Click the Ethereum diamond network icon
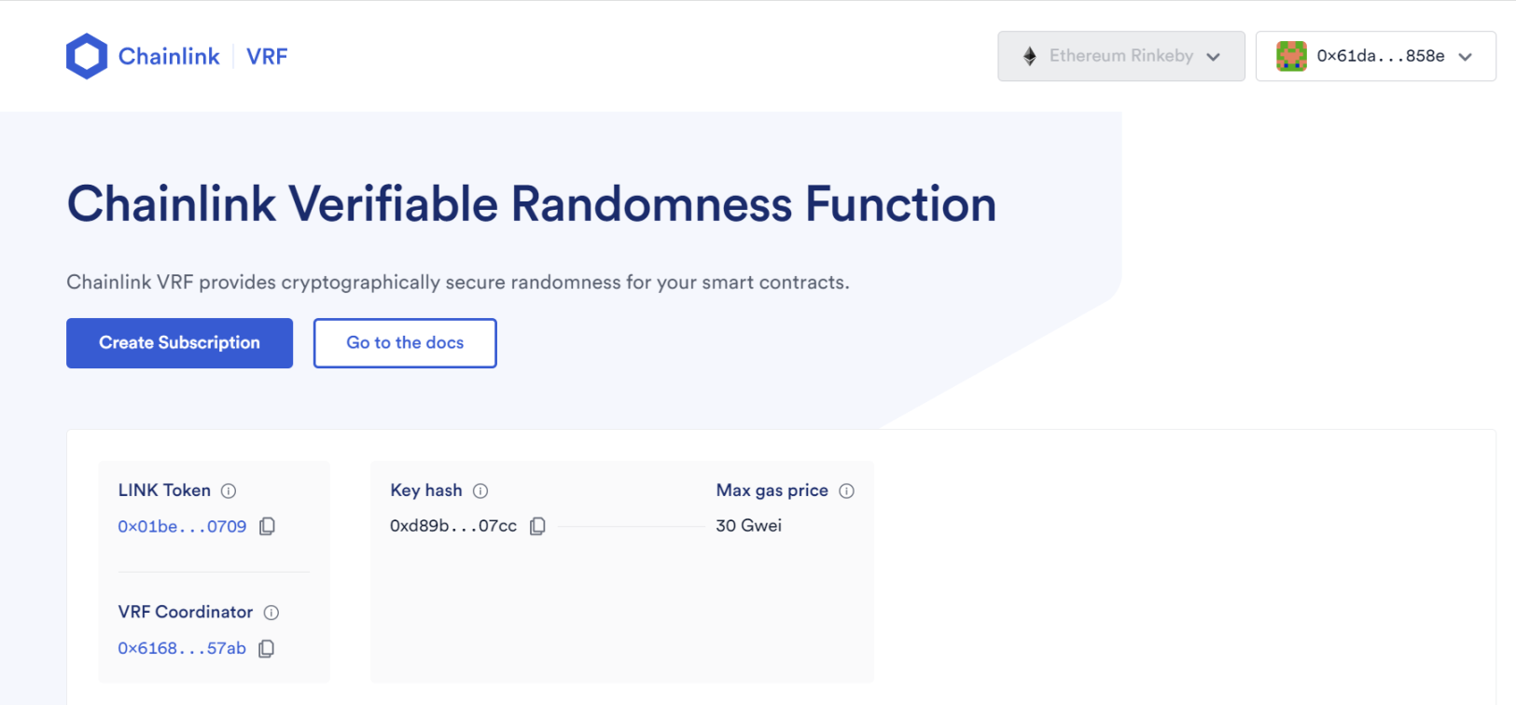1516x705 pixels. click(1030, 56)
